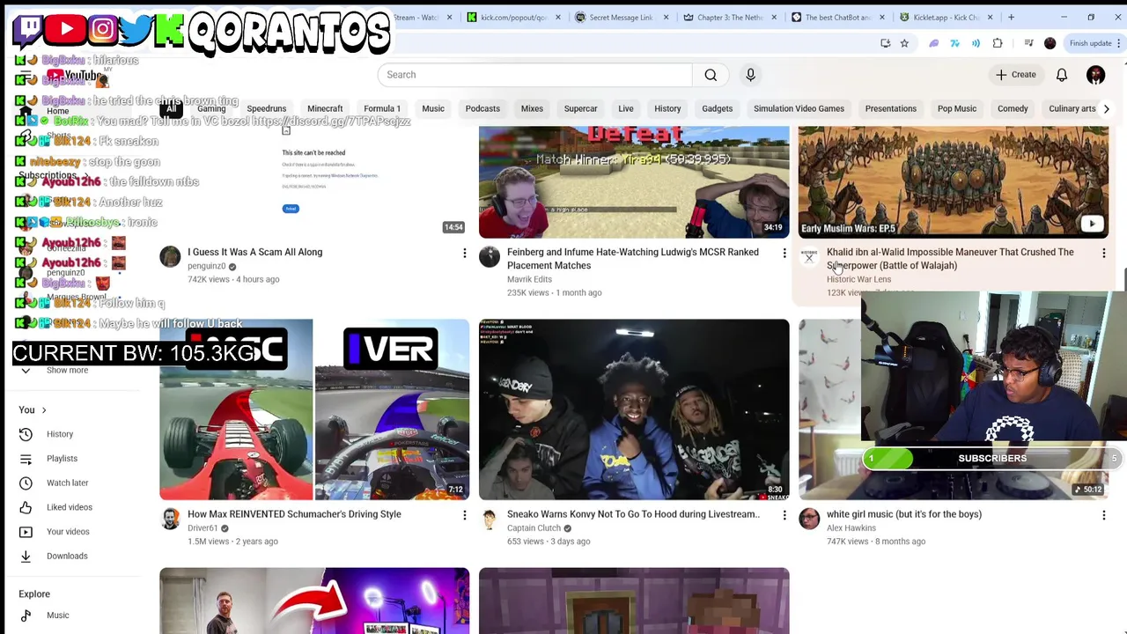Close the Chapter 3: The Nether browser tab
The image size is (1127, 634).
(774, 18)
